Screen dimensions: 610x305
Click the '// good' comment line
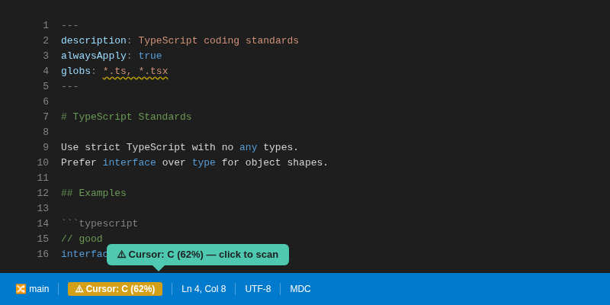click(x=82, y=239)
